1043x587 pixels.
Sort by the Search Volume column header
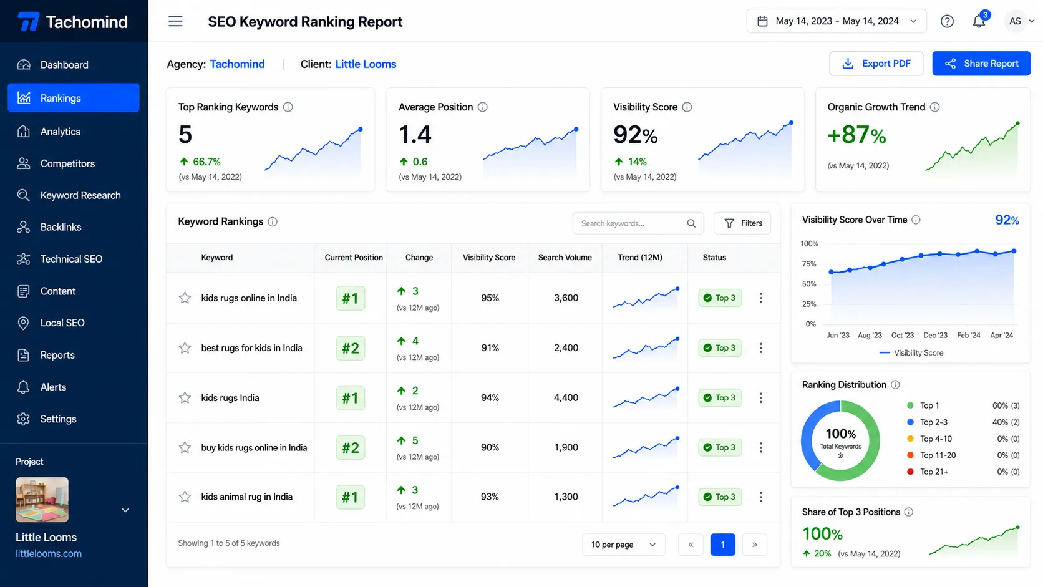(565, 257)
